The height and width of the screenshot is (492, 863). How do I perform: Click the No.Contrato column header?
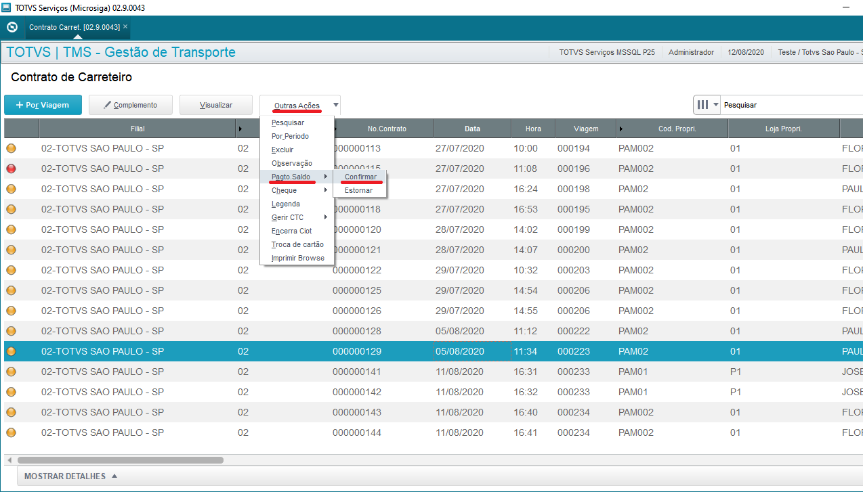pos(387,129)
